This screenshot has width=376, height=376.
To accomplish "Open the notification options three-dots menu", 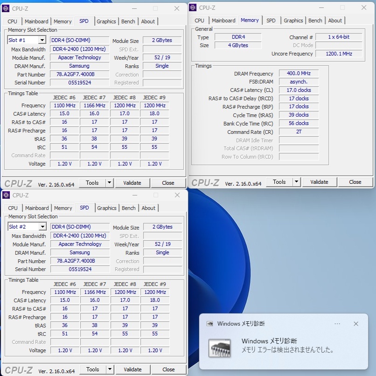I will pyautogui.click(x=337, y=324).
